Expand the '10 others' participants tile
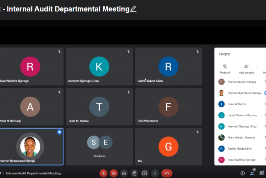 click(x=99, y=146)
